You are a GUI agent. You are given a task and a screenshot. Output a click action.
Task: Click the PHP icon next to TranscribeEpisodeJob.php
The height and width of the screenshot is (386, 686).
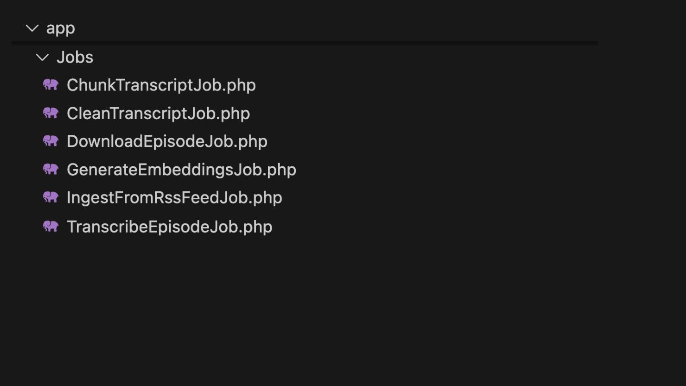(x=51, y=226)
